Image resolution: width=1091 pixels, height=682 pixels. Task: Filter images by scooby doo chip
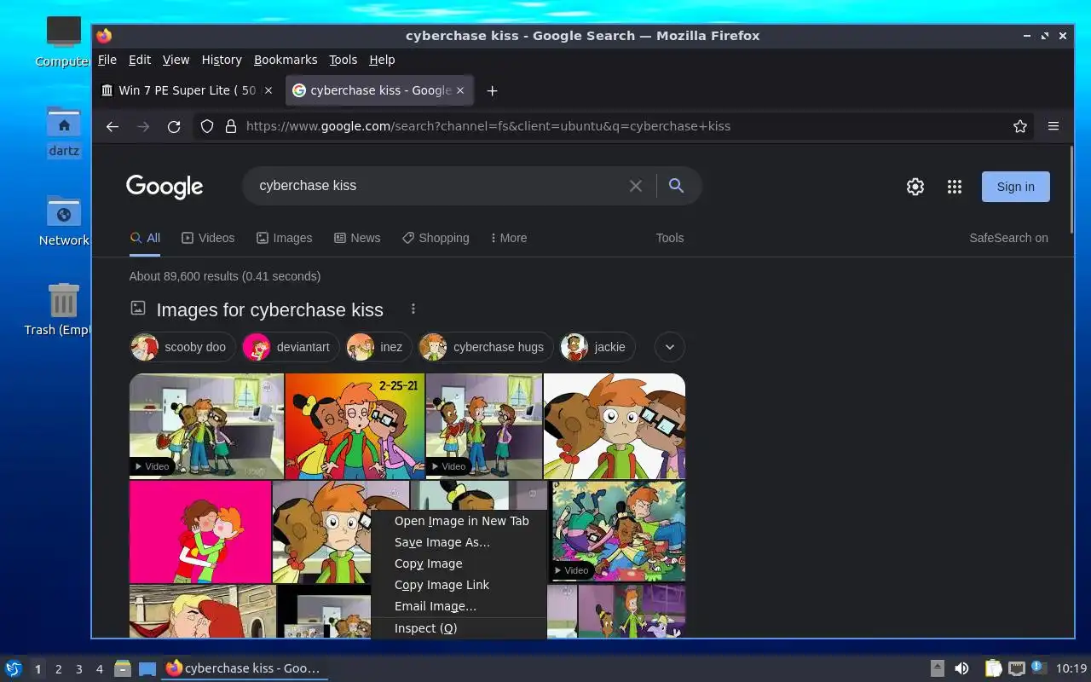182,347
